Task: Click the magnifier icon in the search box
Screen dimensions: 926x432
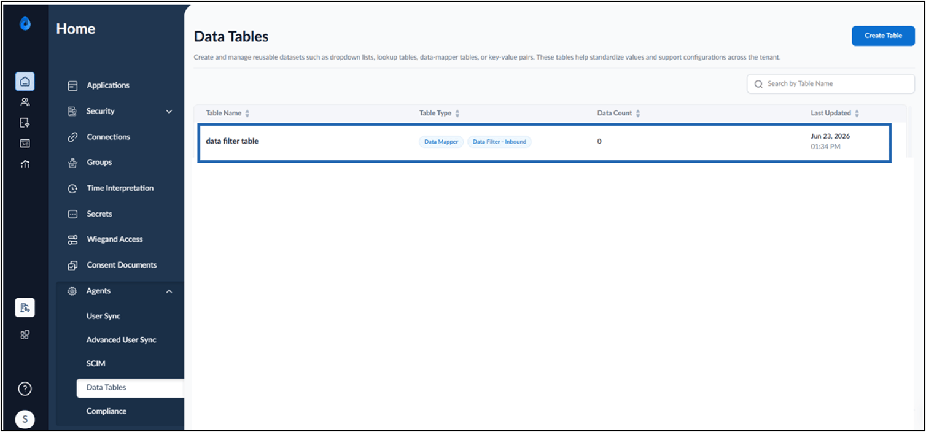Action: click(758, 84)
